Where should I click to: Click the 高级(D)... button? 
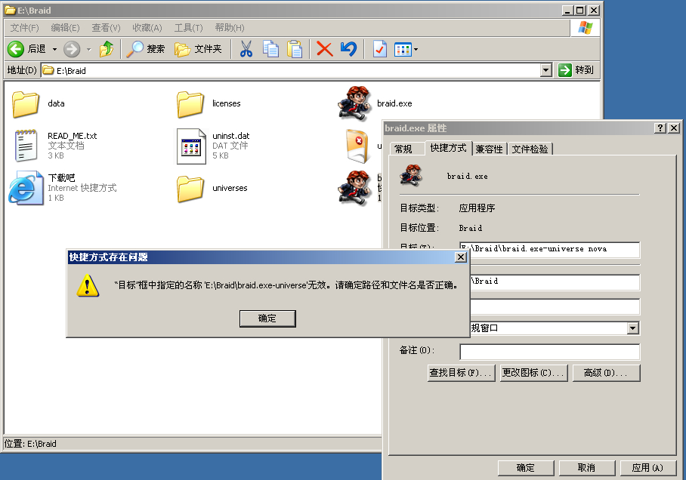point(606,373)
